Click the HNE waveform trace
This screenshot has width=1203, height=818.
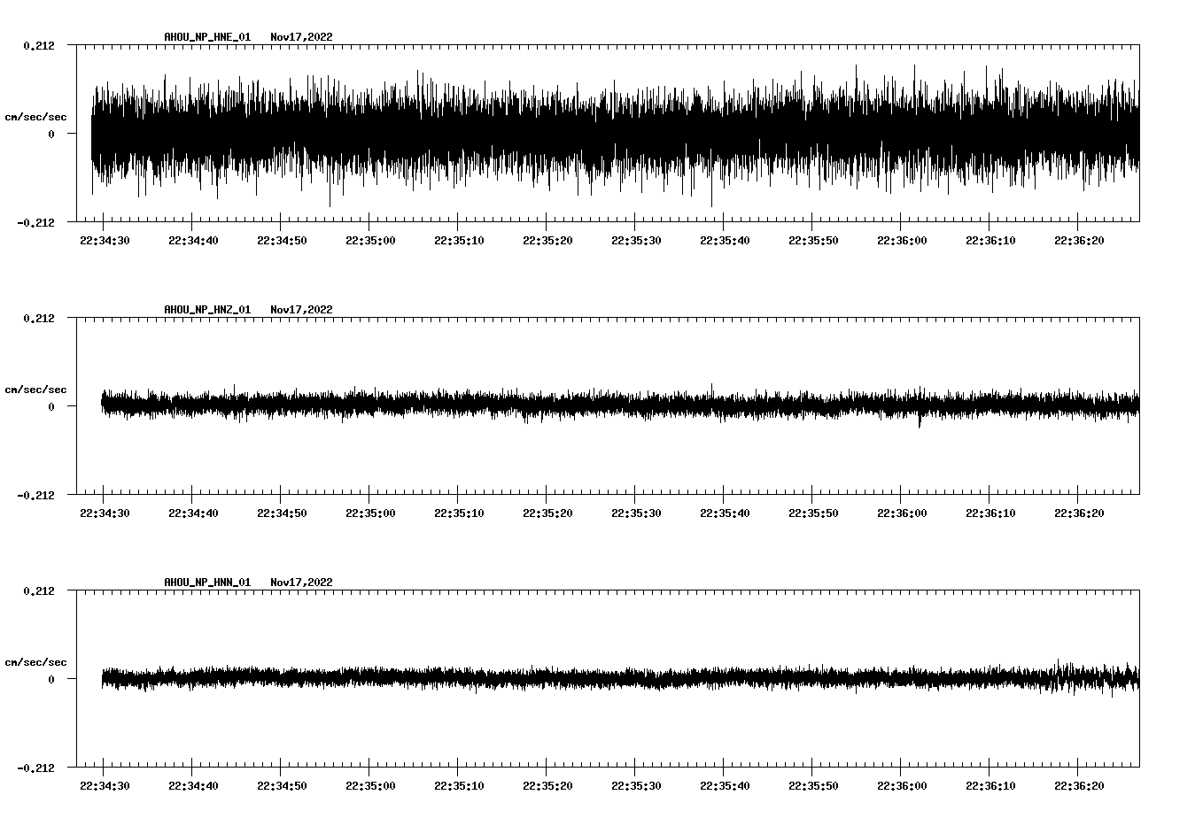tap(615, 134)
